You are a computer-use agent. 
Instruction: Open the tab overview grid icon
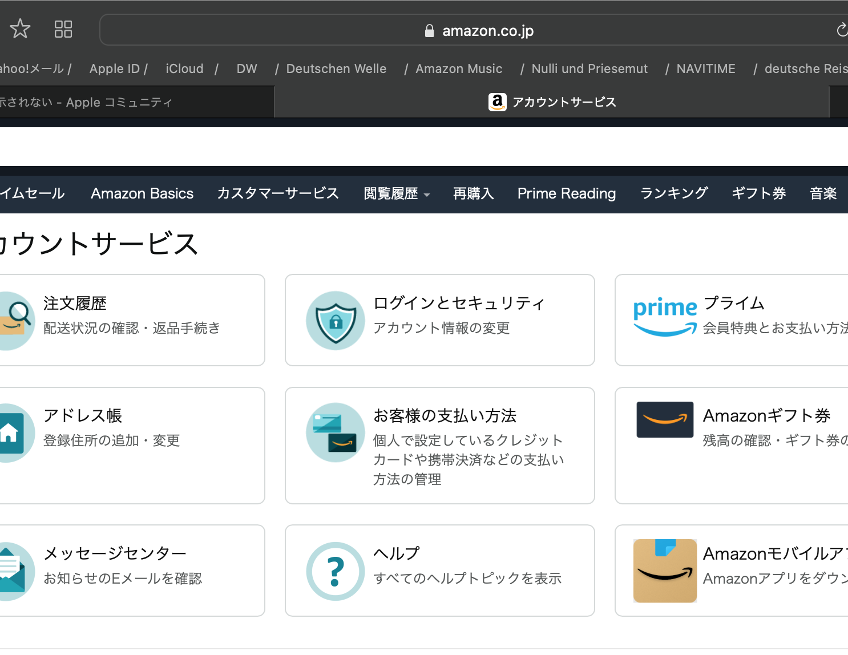tap(63, 29)
